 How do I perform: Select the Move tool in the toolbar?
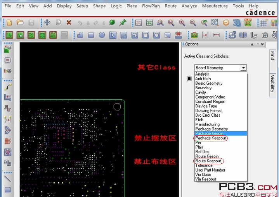coord(47,23)
